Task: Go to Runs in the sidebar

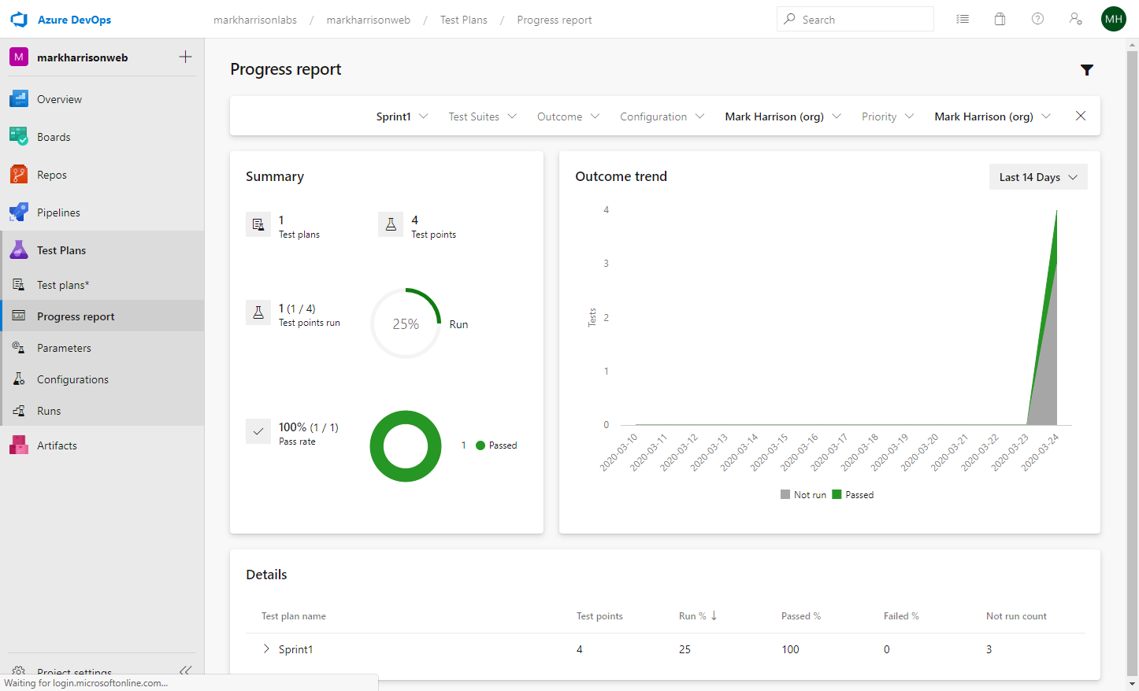Action: point(49,411)
